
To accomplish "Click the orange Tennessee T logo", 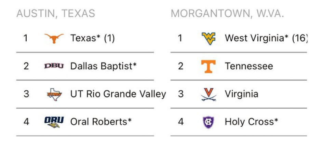I will tap(208, 66).
